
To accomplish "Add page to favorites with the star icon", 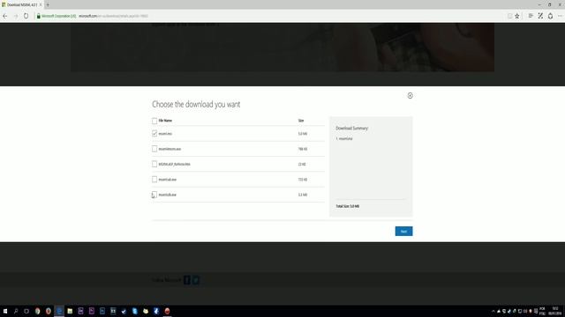I will (x=517, y=16).
